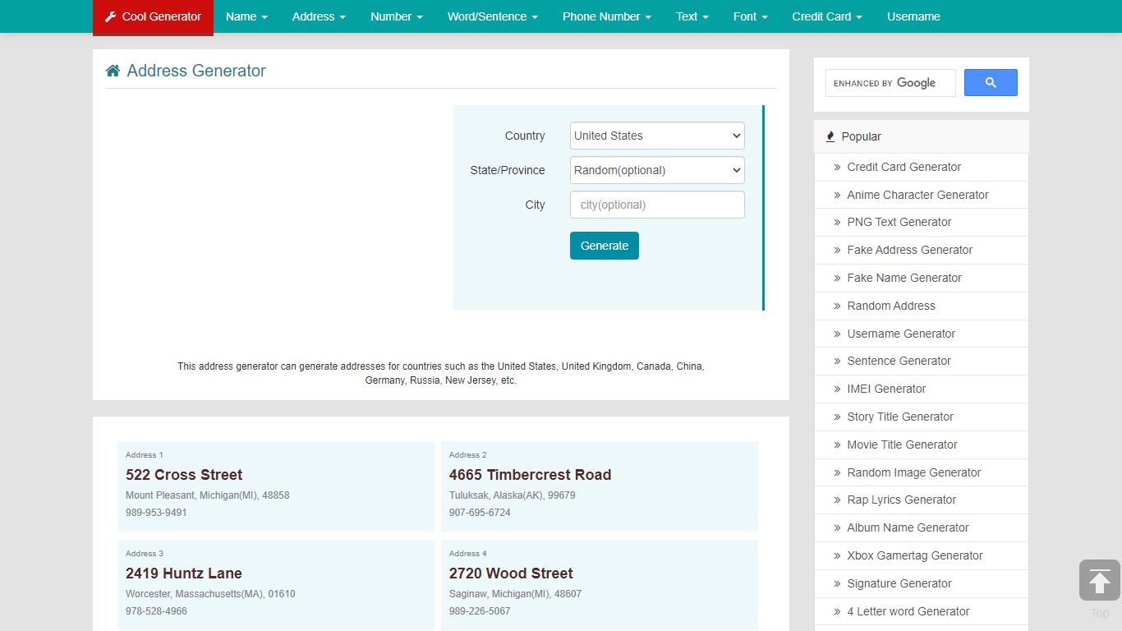Open Random Address link
The image size is (1122, 631).
[x=891, y=306]
